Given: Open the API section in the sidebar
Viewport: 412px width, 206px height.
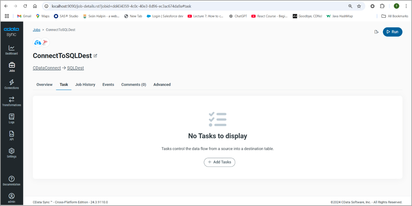Looking at the screenshot, I should tap(12, 136).
